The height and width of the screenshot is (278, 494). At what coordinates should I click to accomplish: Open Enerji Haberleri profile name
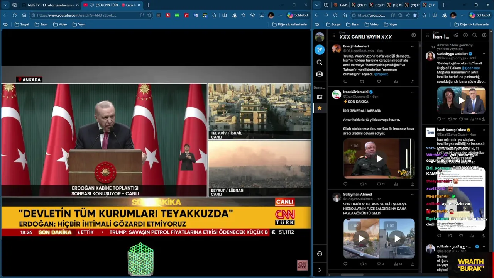356,46
